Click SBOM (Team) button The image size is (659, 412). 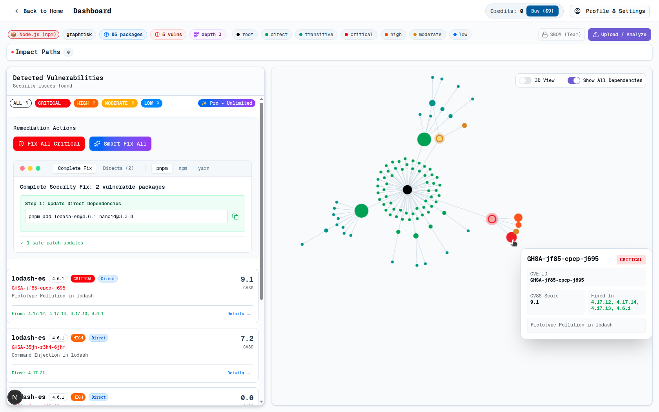(562, 35)
